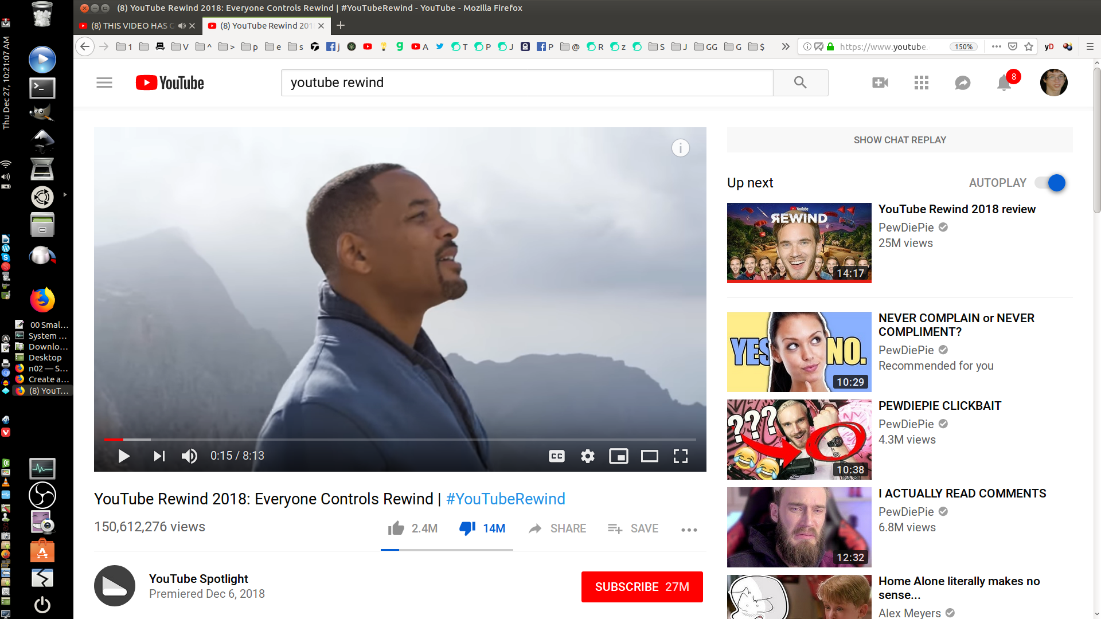
Task: Play the YouTube Rewind video
Action: [x=124, y=456]
